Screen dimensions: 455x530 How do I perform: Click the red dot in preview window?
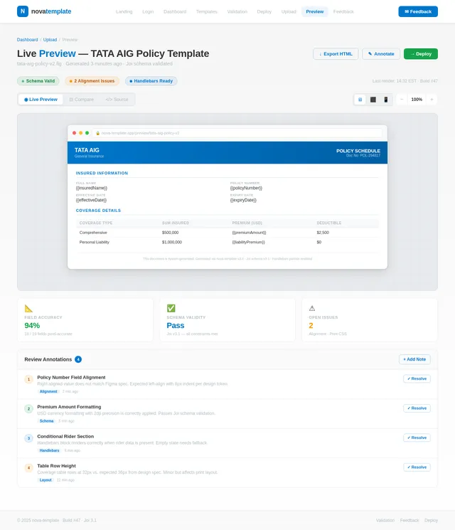(75, 133)
